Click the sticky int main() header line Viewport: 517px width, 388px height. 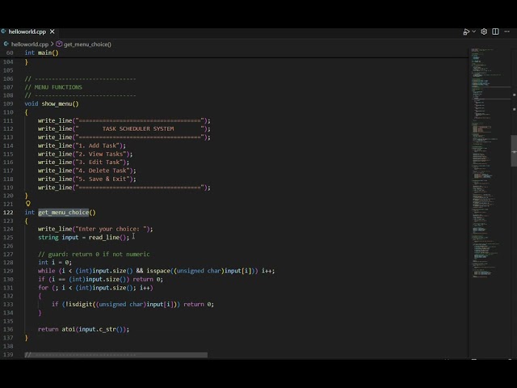click(x=41, y=53)
